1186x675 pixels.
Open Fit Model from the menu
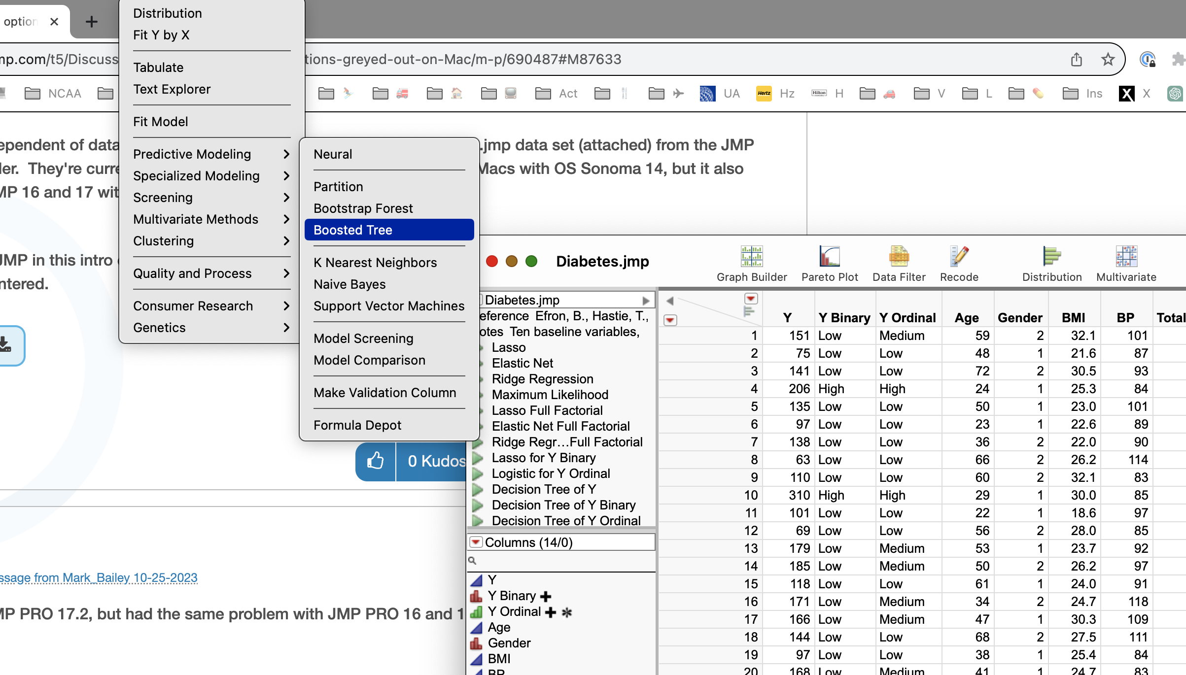click(160, 122)
